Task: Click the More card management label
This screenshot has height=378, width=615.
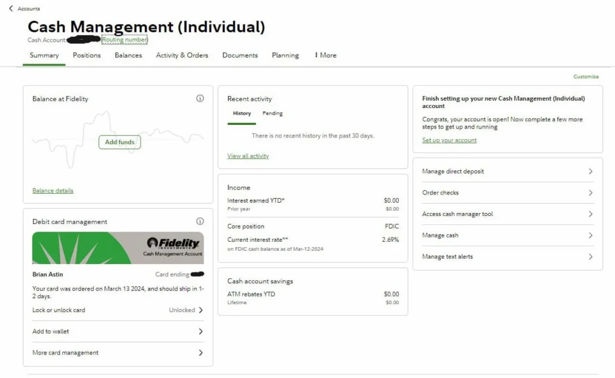Action: click(x=65, y=353)
